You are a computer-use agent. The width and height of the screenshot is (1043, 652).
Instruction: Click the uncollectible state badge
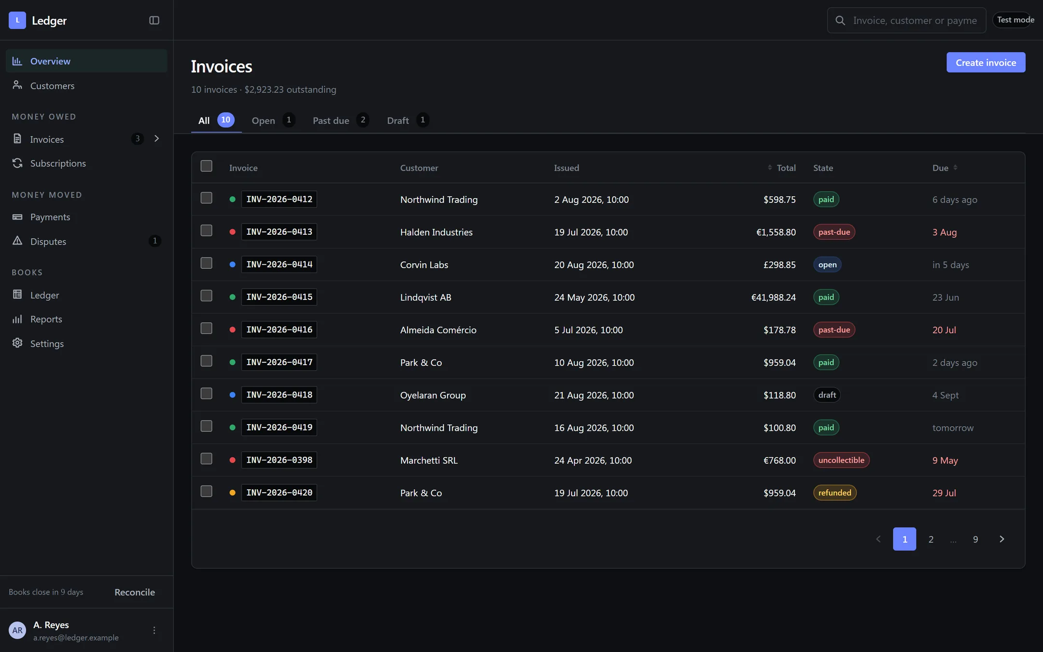click(x=841, y=460)
